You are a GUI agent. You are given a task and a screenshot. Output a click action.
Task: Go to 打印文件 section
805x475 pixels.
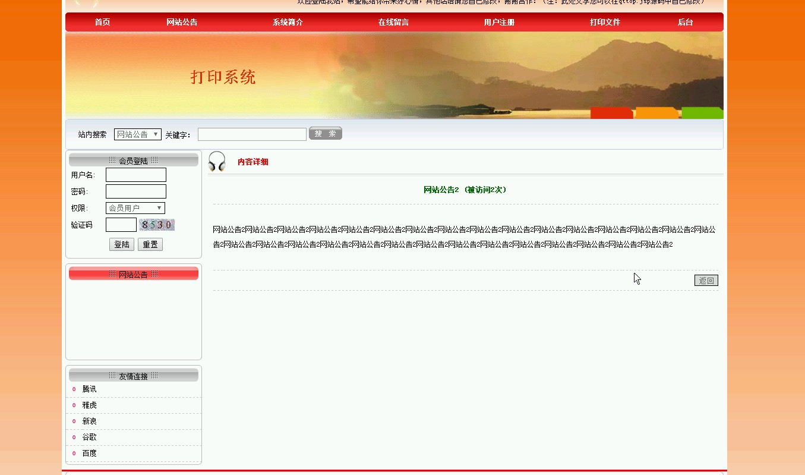coord(605,22)
